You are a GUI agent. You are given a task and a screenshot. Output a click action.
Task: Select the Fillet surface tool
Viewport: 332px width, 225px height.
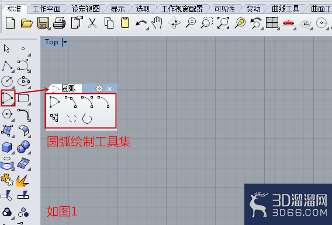[23, 131]
